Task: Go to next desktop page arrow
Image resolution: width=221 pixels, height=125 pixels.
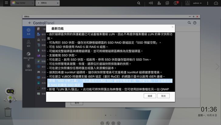Action: point(217,67)
